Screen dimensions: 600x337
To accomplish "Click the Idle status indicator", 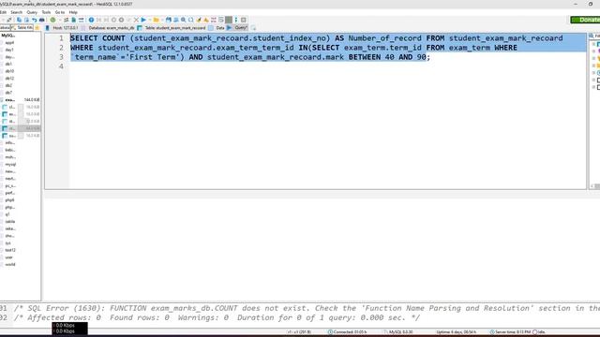I will point(539,332).
